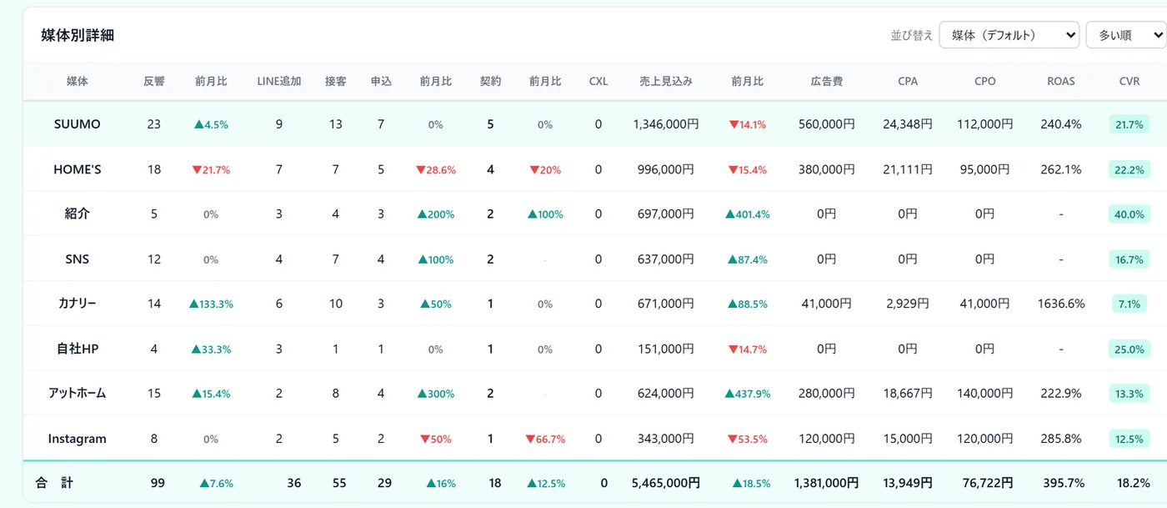
Task: Click the 売上見込み column header
Action: [x=666, y=82]
